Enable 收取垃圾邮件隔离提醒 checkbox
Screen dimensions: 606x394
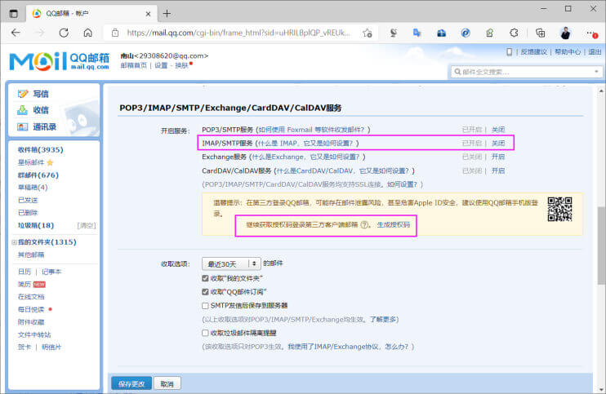(x=205, y=333)
